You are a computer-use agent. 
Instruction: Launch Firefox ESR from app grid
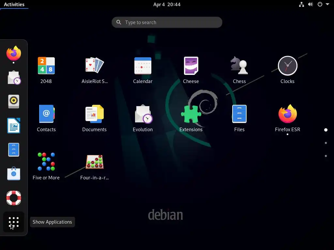click(288, 114)
